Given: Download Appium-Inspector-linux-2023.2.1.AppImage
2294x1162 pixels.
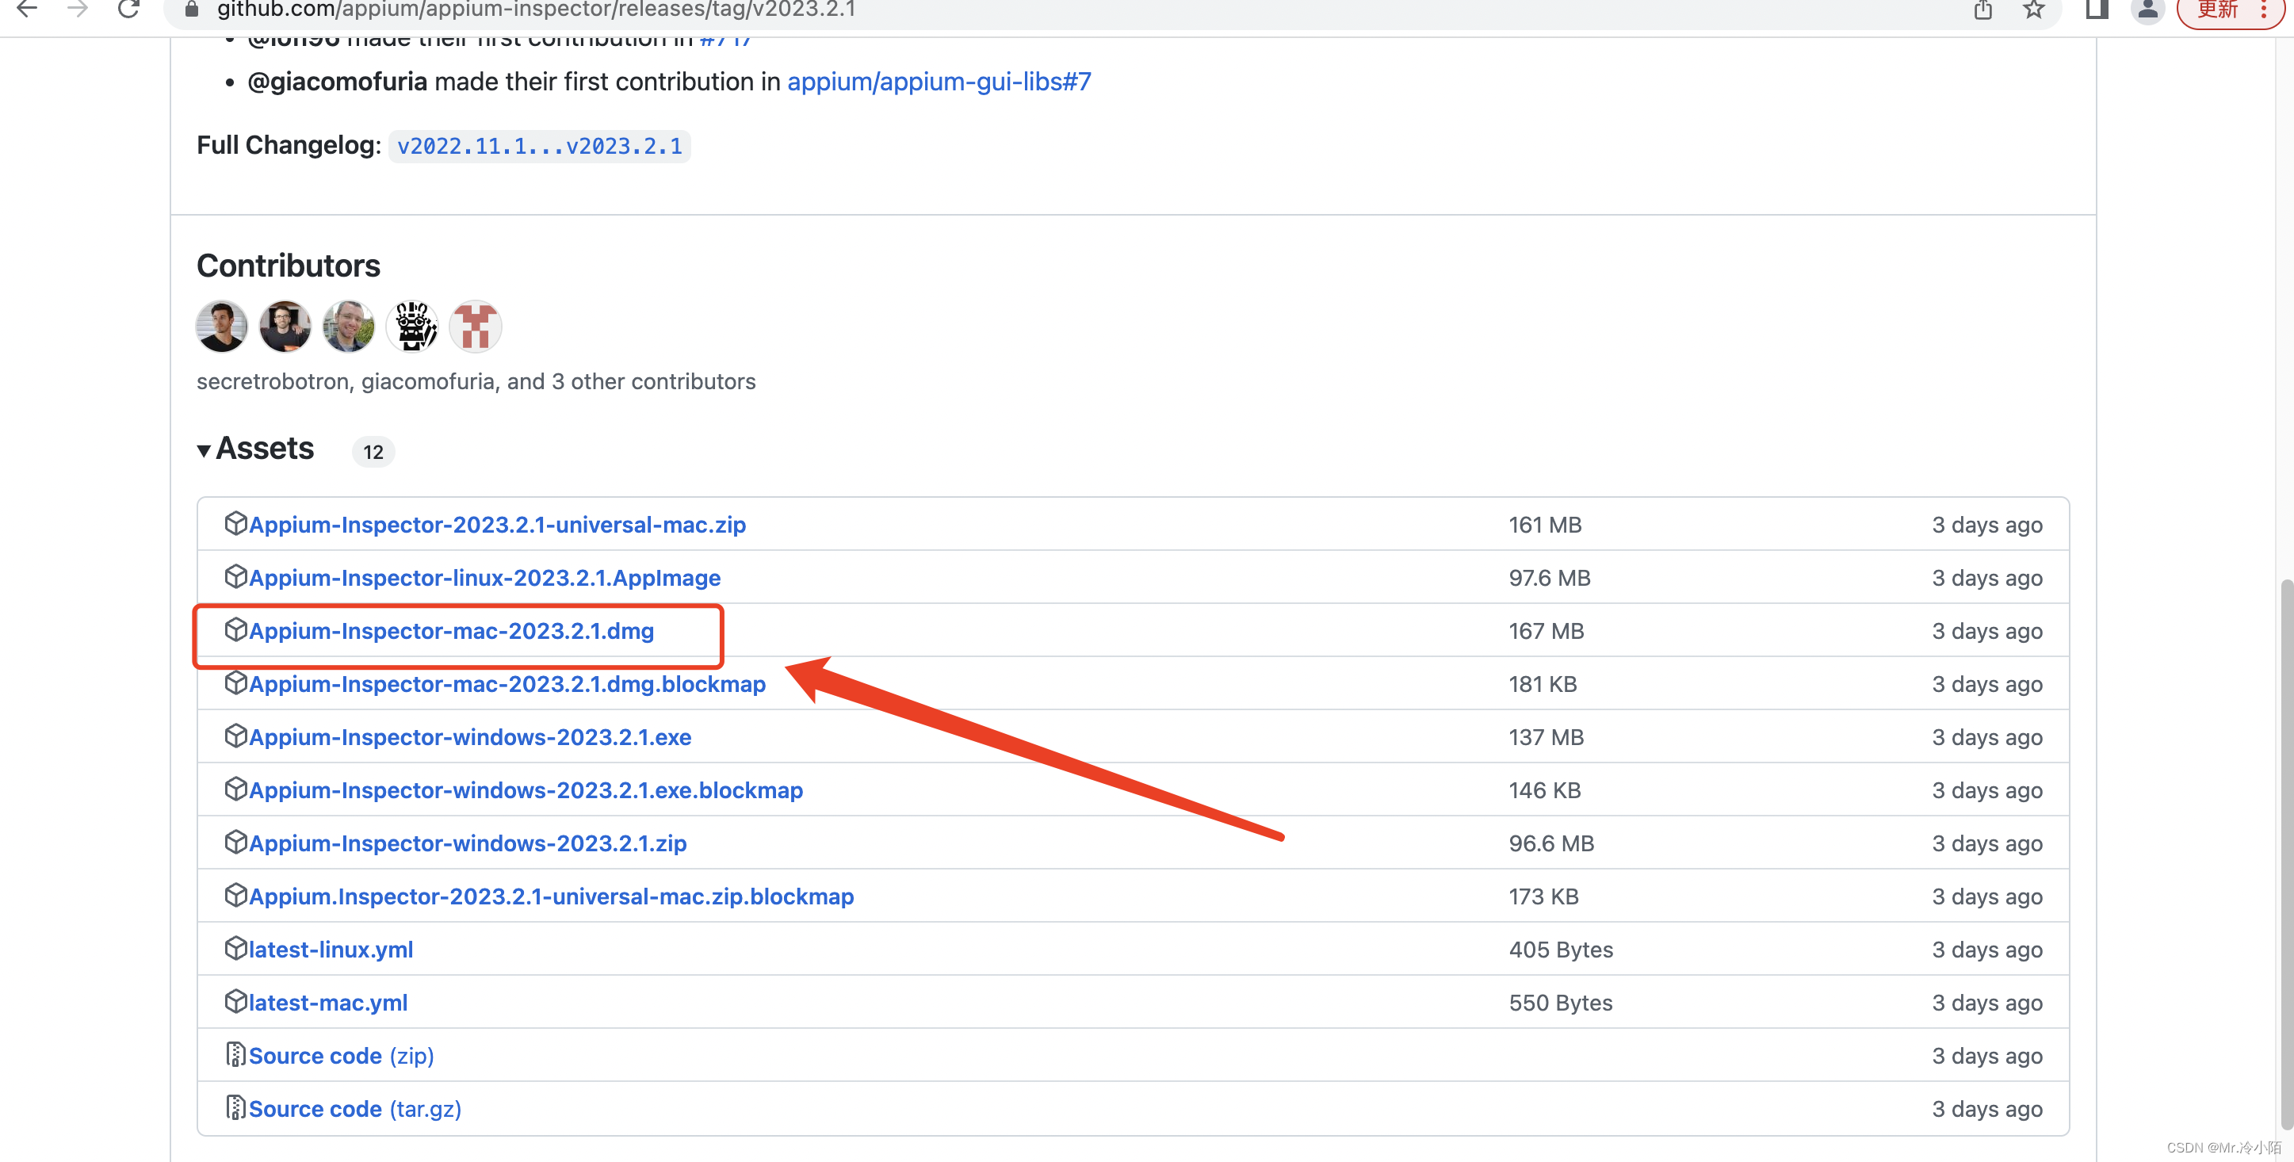Looking at the screenshot, I should (x=484, y=578).
